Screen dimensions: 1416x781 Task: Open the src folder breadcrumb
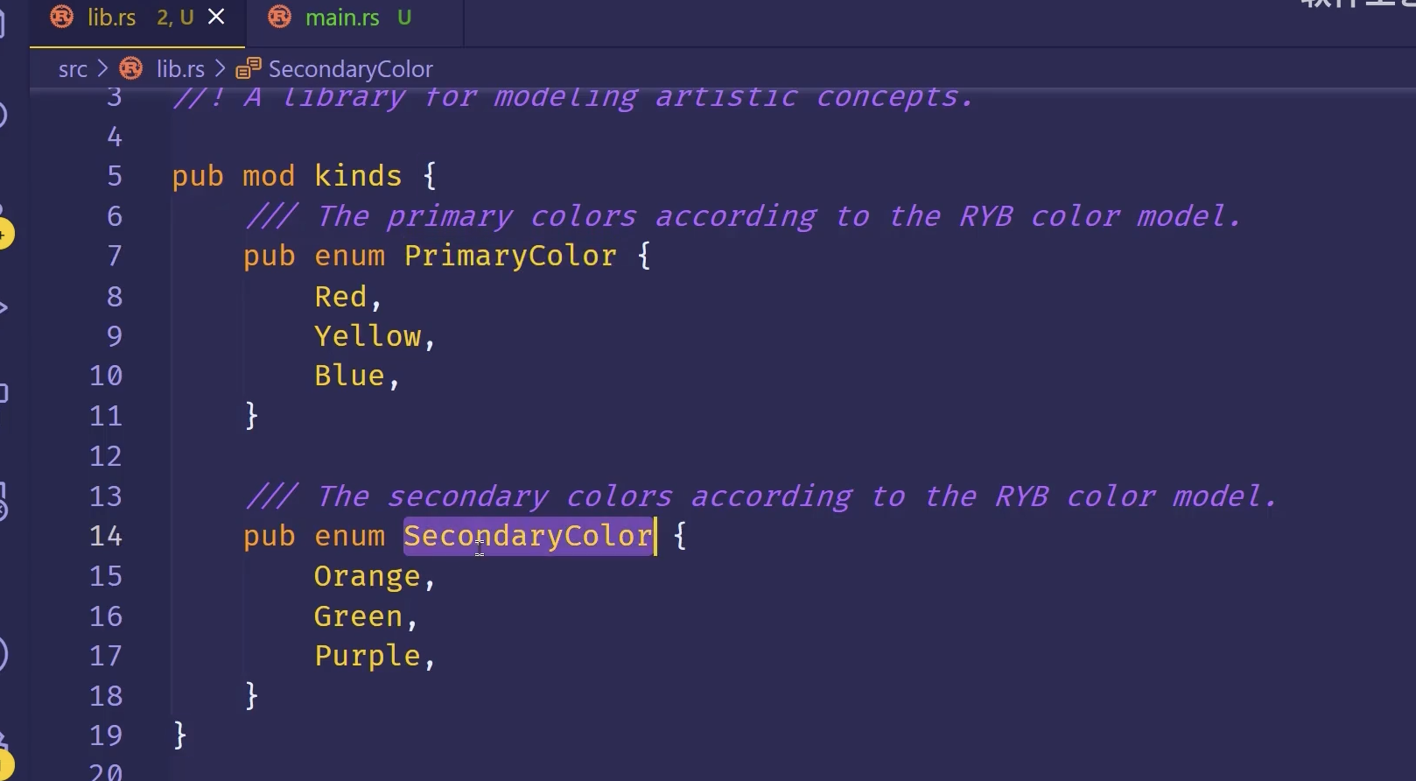(x=73, y=69)
